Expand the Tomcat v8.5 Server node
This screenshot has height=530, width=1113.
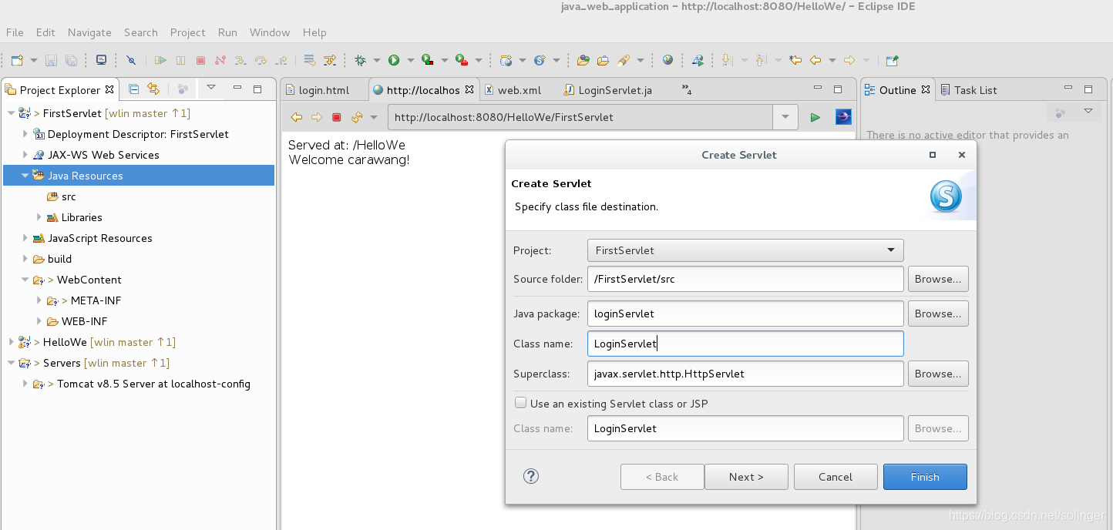click(25, 384)
